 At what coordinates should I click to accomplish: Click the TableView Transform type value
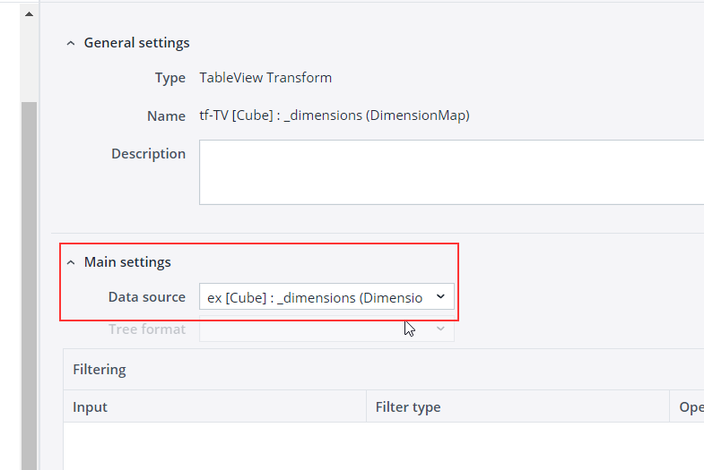265,78
